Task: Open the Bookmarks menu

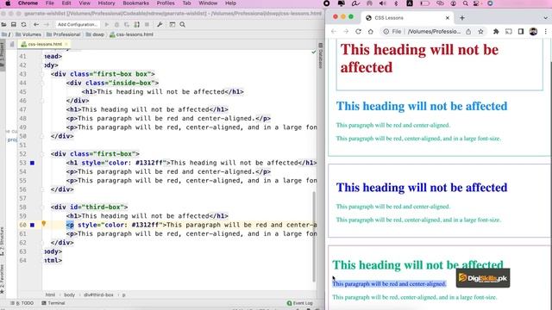Action: coord(136,3)
